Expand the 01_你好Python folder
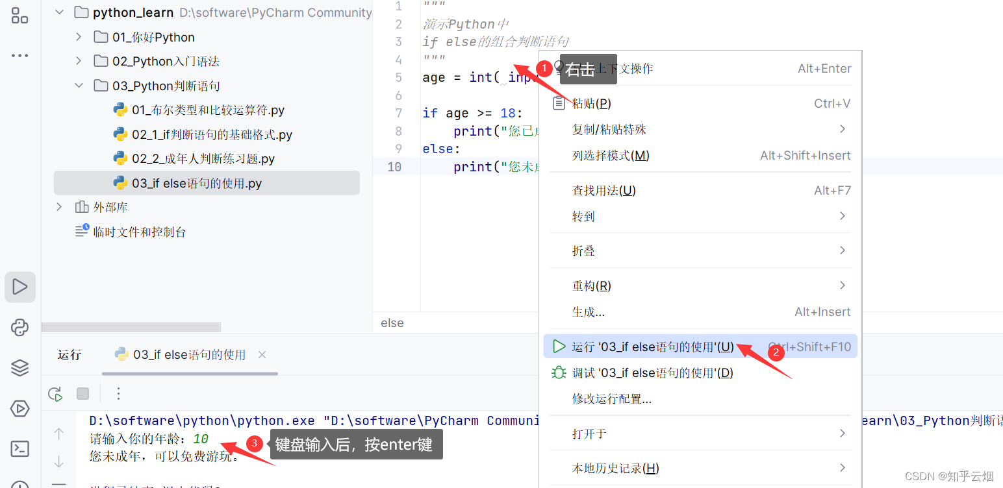Viewport: 1003px width, 488px height. (79, 37)
